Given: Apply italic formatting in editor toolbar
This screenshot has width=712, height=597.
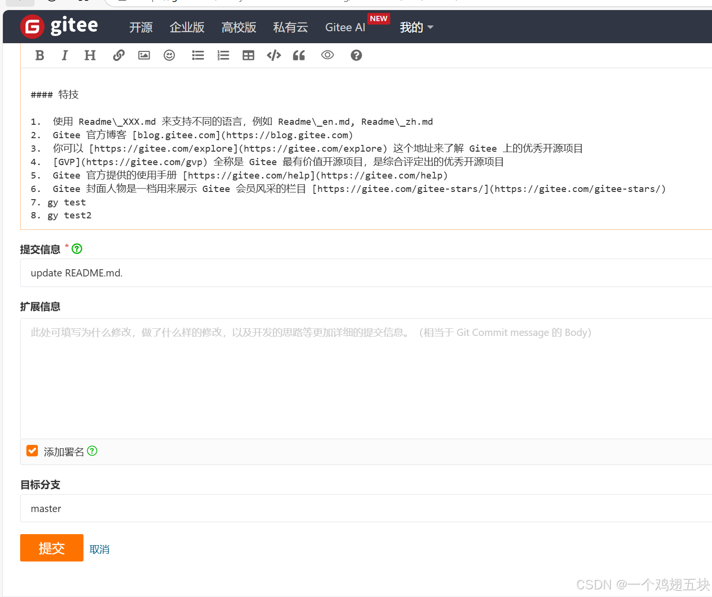Looking at the screenshot, I should point(65,55).
